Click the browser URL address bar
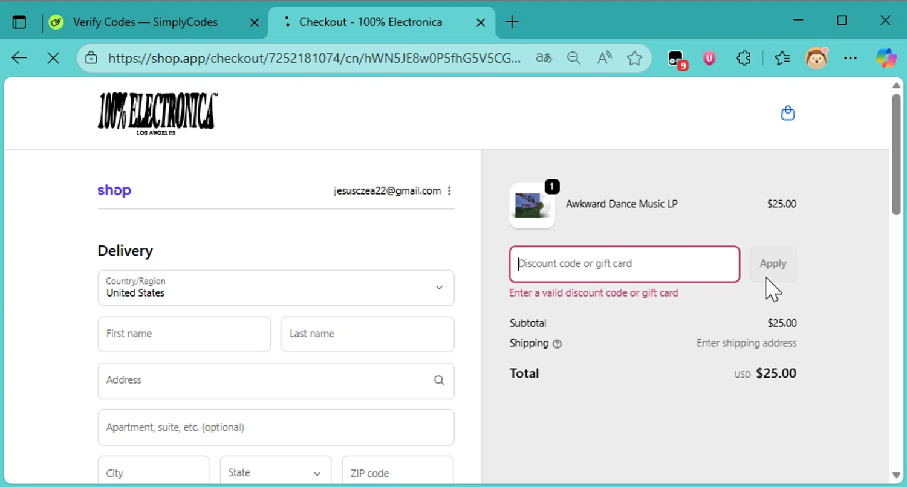Image resolution: width=907 pixels, height=487 pixels. pos(314,58)
